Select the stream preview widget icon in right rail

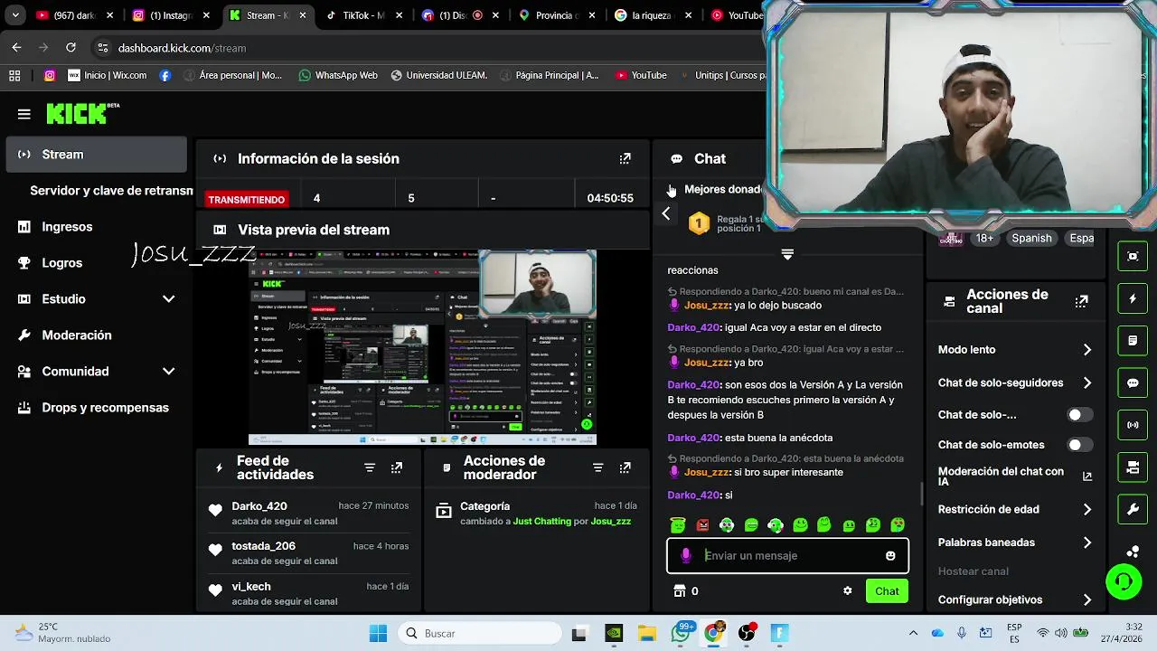click(x=1133, y=257)
